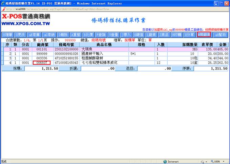230x164 pixels.
Task: Click the U更改 toolbar button
Action: tap(21, 35)
